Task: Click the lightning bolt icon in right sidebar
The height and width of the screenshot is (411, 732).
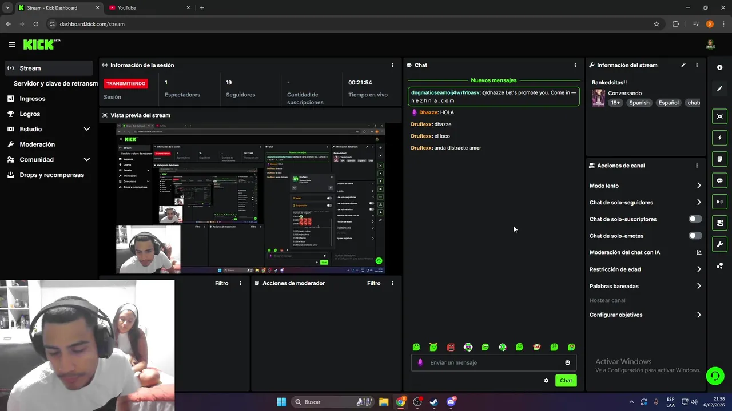Action: coord(719,138)
